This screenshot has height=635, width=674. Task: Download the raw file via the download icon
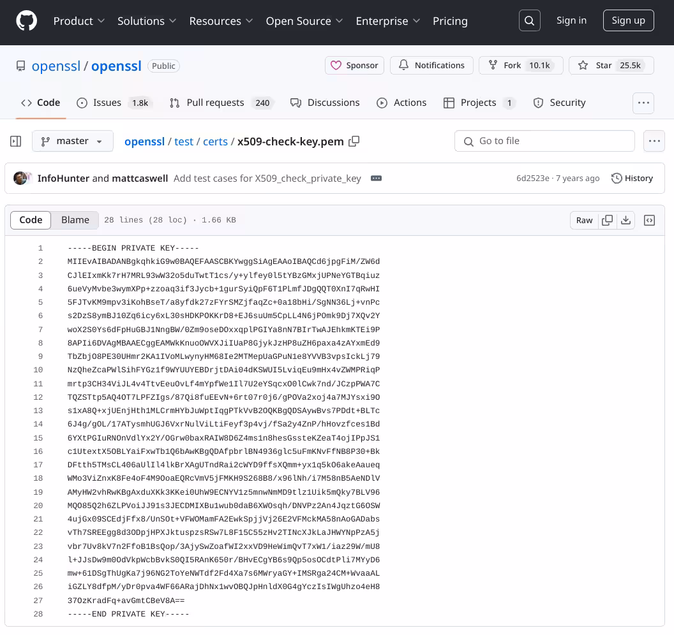pos(626,220)
